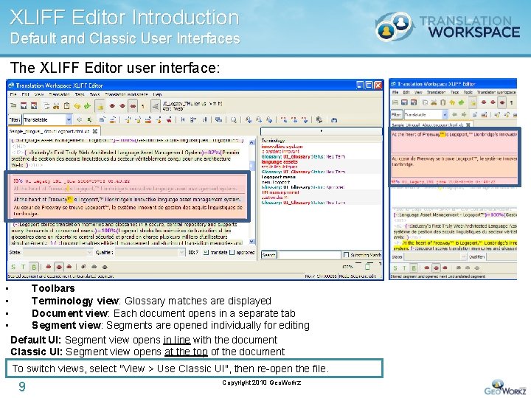The image size is (531, 398).
Task: Click the TM management term in Terminology view
Action: pos(280,192)
